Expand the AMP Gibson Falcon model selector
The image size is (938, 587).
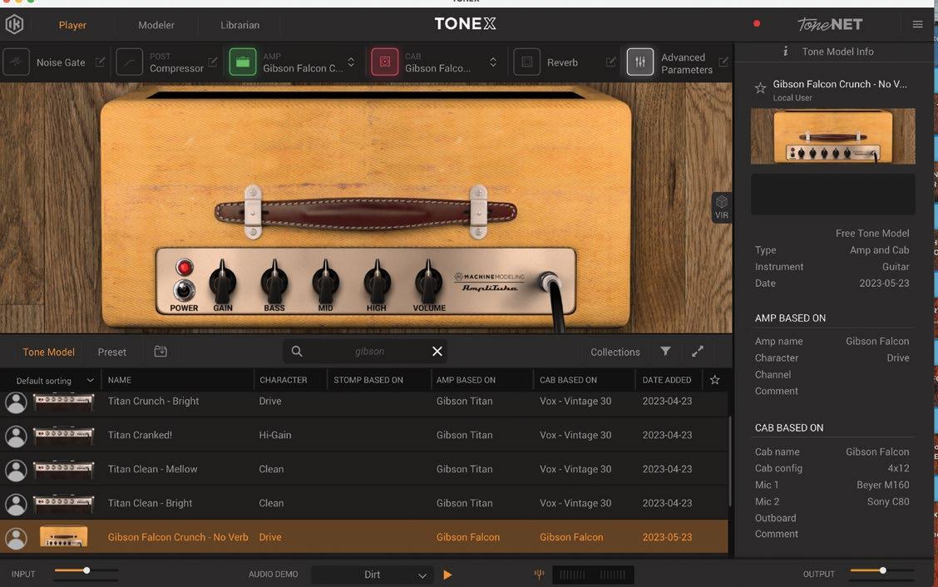point(351,62)
